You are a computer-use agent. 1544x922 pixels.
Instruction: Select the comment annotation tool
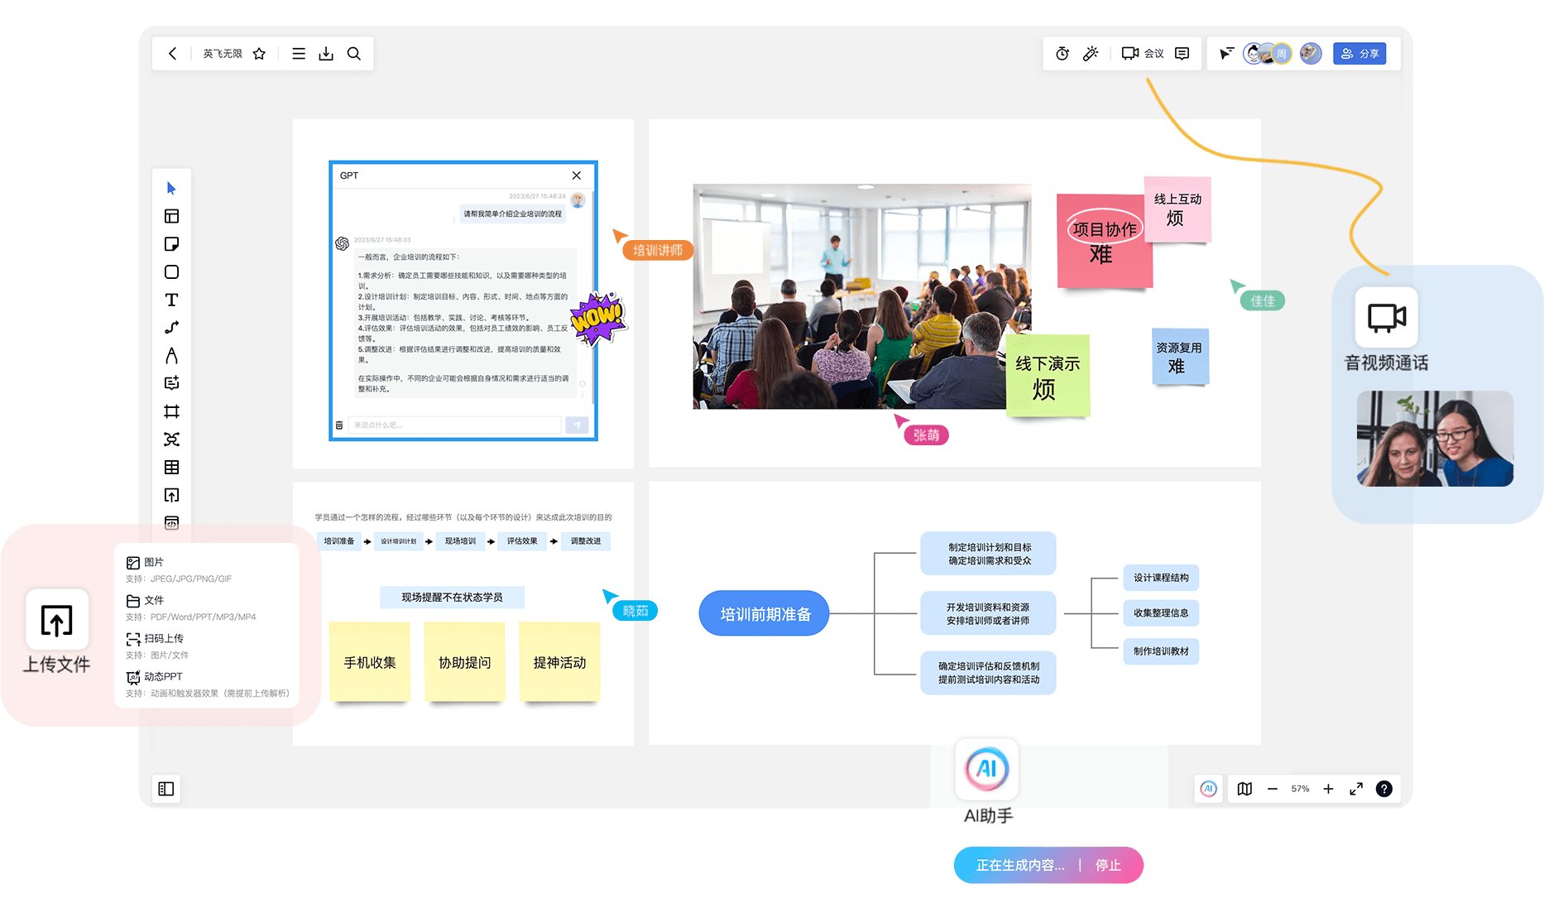pos(171,383)
